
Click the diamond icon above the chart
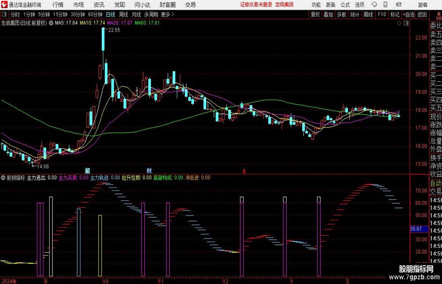click(399, 23)
